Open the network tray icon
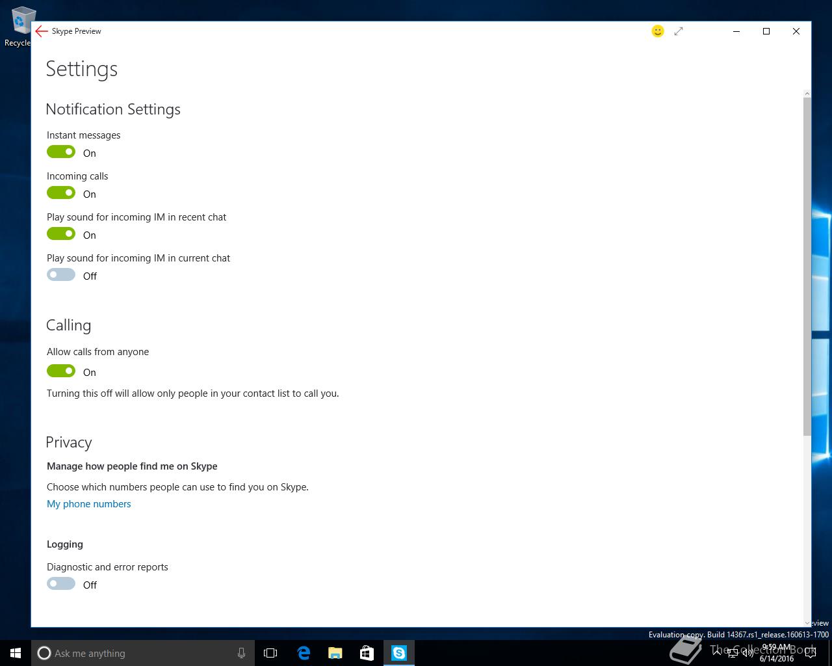Viewport: 832px width, 666px height. pos(733,653)
